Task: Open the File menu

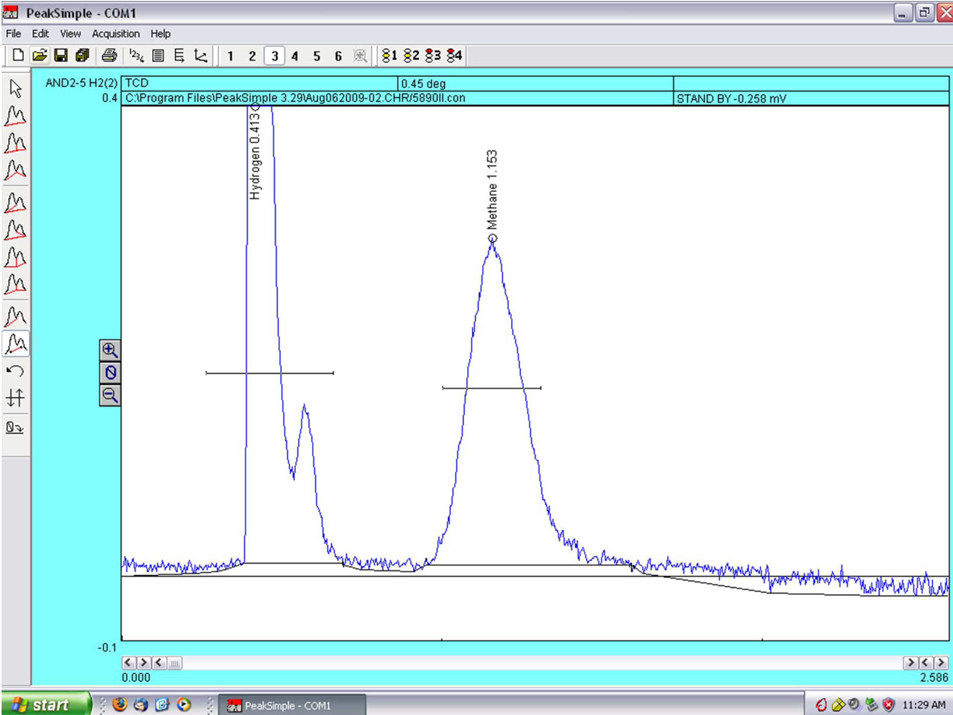Action: point(13,34)
